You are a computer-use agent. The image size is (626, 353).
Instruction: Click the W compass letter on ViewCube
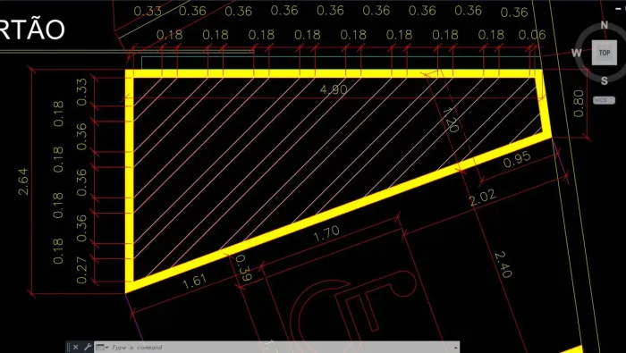pos(577,53)
